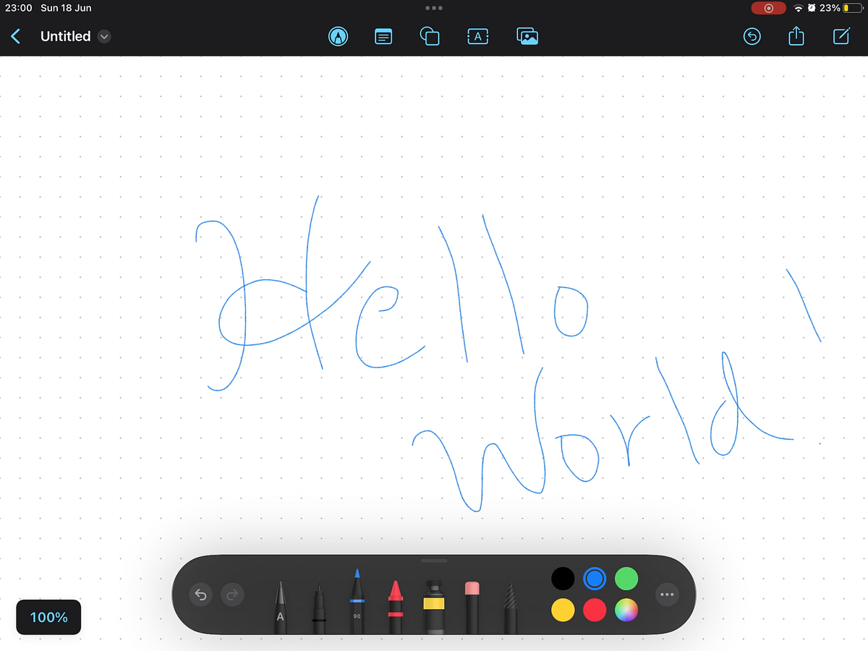Open the Untitled board title dropdown
Image resolution: width=868 pixels, height=651 pixels.
click(x=104, y=36)
